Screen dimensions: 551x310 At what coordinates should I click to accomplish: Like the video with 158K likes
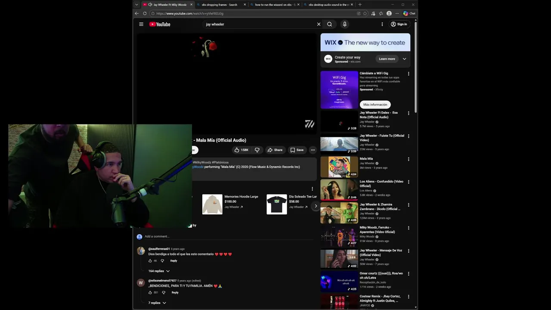coord(241,150)
